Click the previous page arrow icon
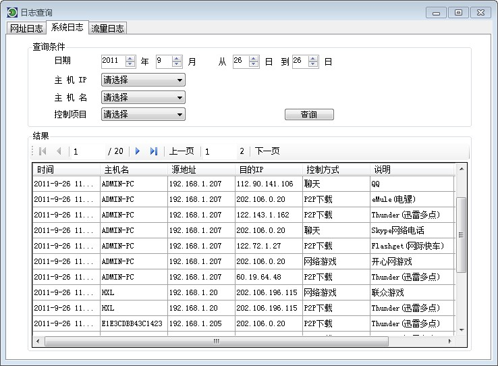This screenshot has height=366, width=498. 59,151
